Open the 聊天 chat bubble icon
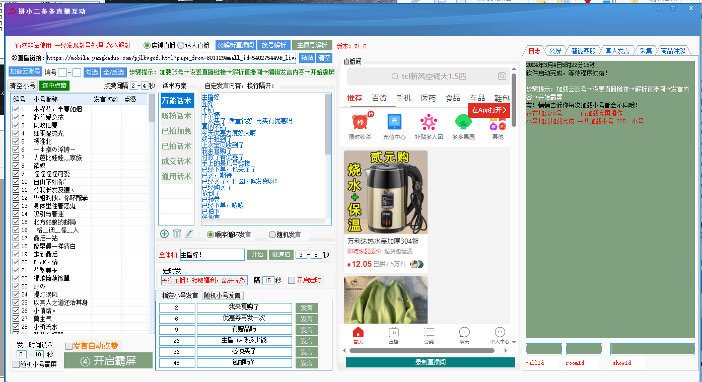 (464, 332)
